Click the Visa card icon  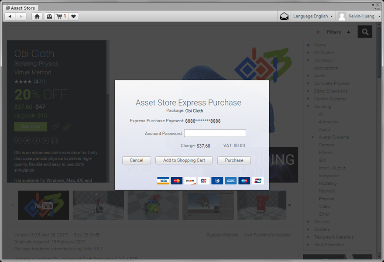click(x=163, y=181)
